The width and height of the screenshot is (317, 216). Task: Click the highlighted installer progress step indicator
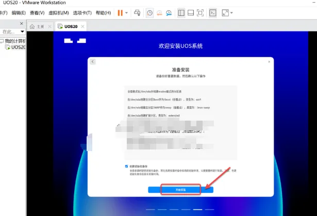point(197,209)
